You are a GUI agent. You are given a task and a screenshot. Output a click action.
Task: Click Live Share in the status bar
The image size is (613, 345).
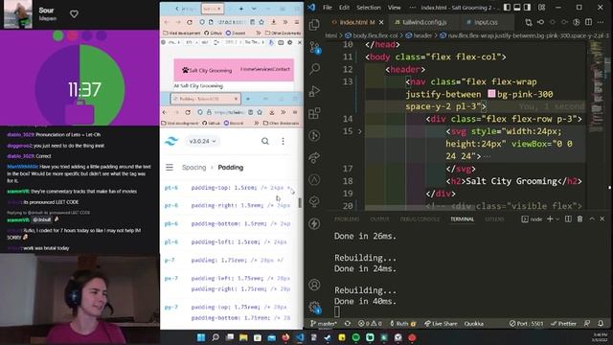click(441, 324)
